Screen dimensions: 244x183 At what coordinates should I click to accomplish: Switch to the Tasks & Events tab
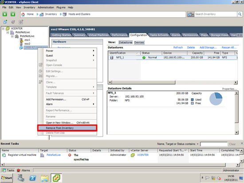click(x=159, y=35)
